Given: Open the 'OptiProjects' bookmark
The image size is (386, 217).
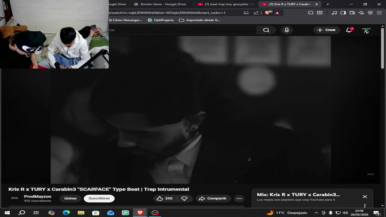Looking at the screenshot, I should pyautogui.click(x=161, y=20).
